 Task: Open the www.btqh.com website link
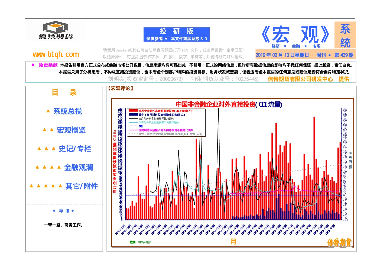pyautogui.click(x=56, y=55)
